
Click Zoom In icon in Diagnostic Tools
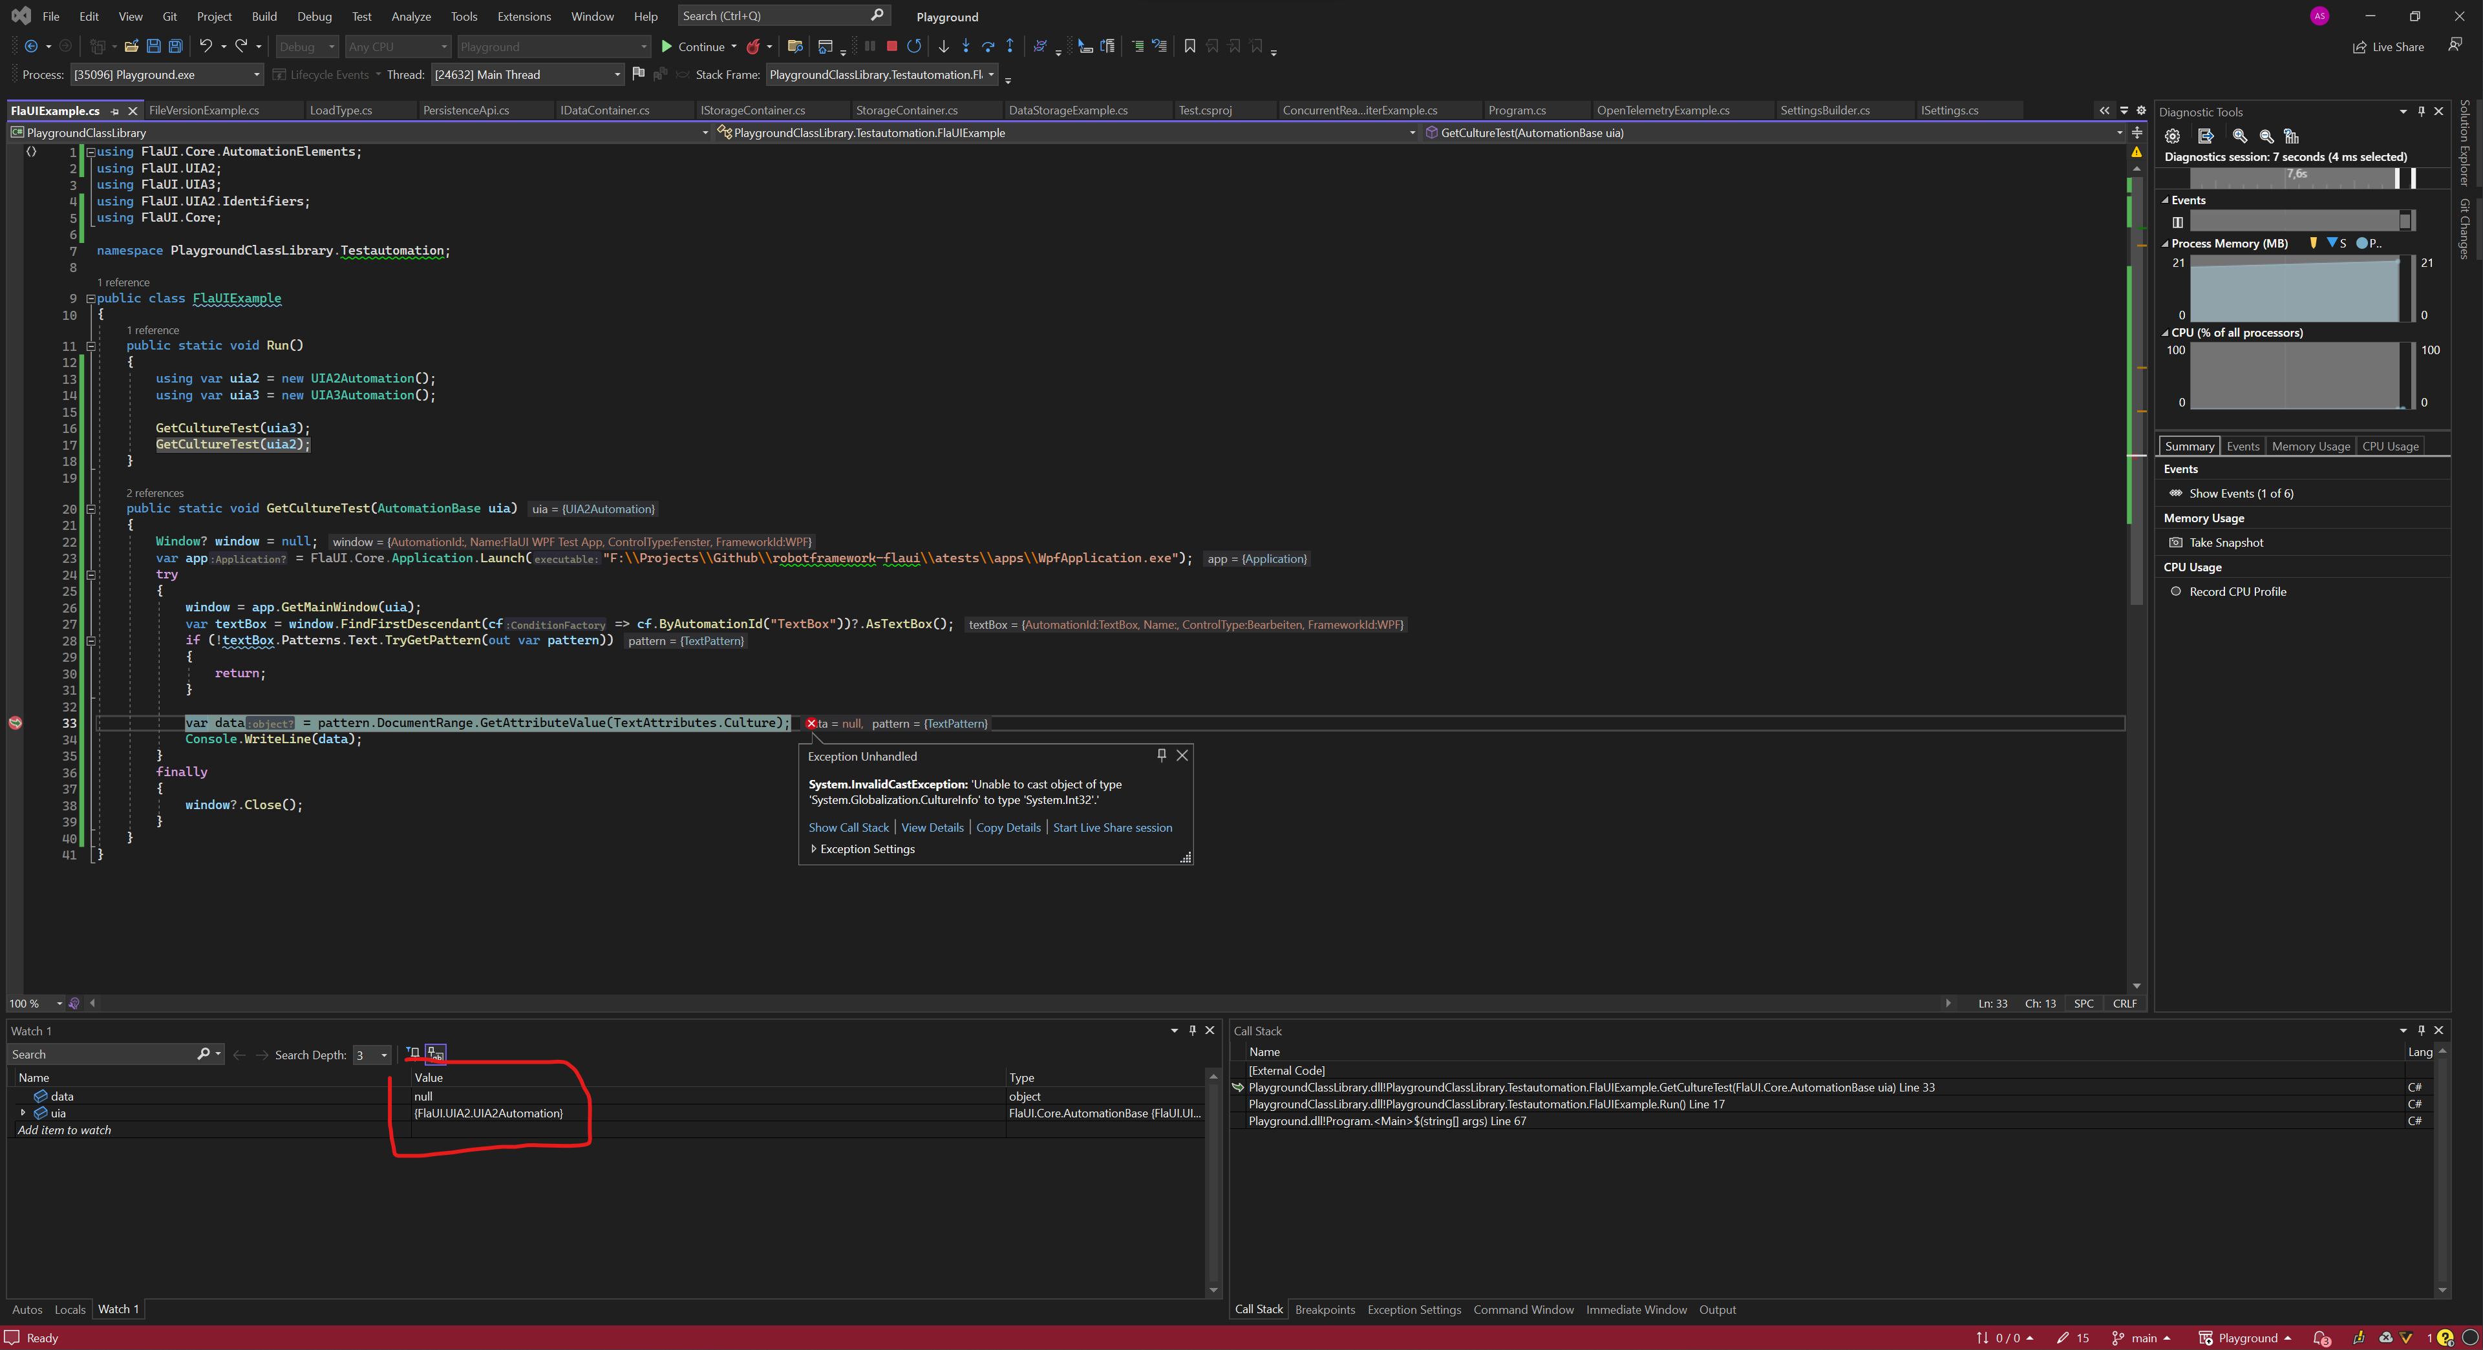tap(2239, 136)
